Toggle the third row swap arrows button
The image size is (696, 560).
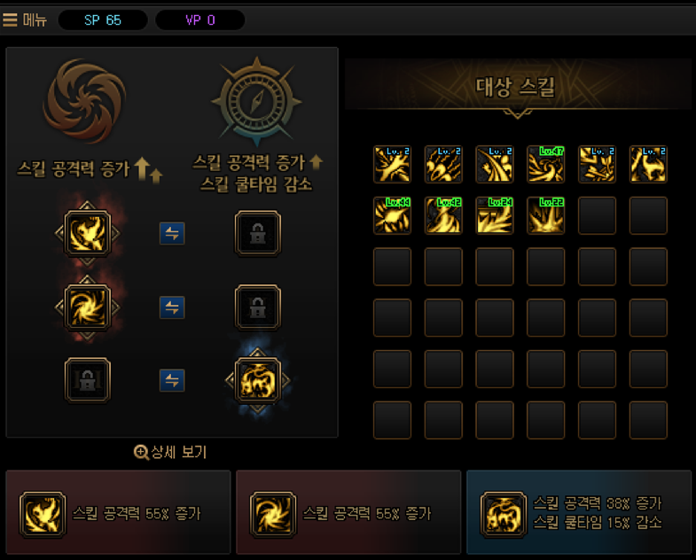(172, 380)
